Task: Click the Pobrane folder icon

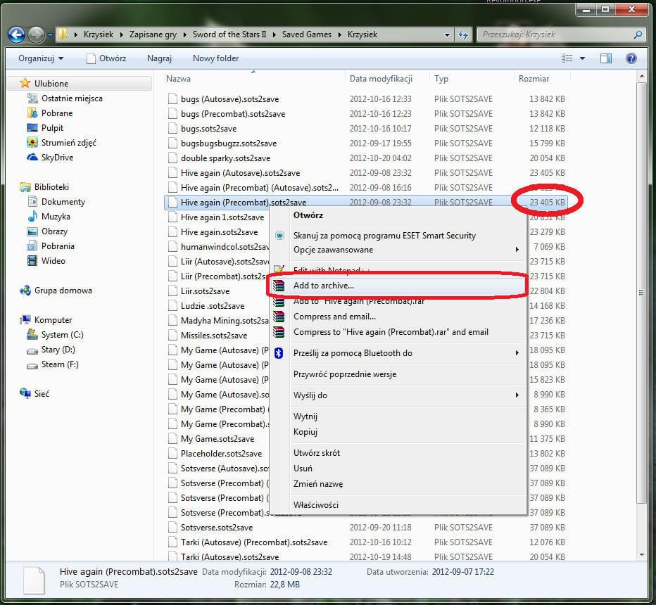Action: point(32,113)
